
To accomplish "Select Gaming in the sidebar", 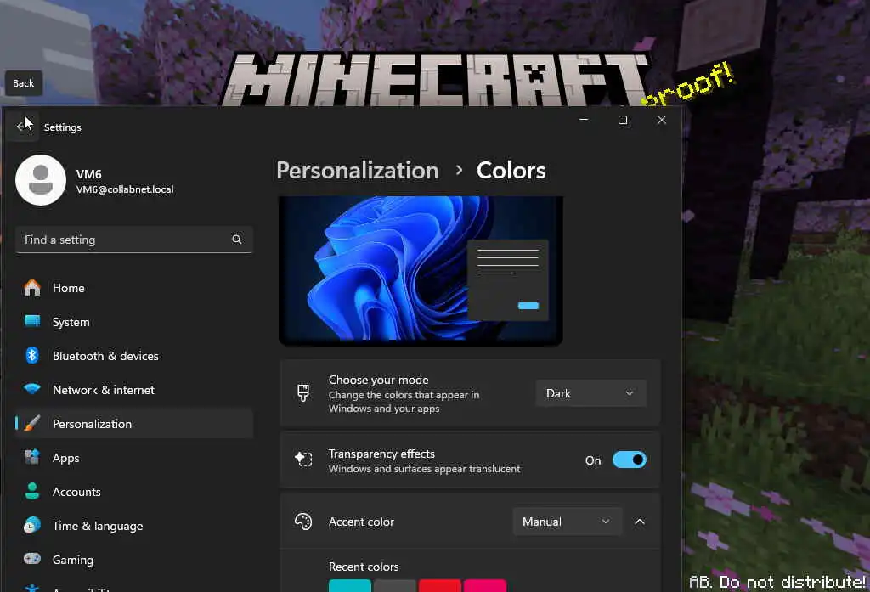I will [133, 559].
